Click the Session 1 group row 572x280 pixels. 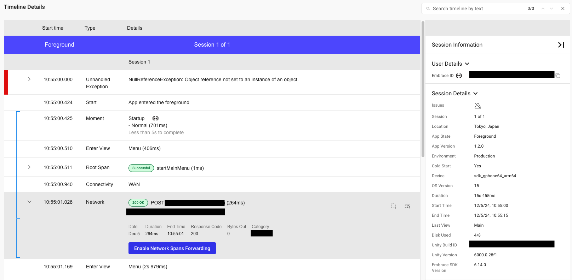tap(212, 62)
